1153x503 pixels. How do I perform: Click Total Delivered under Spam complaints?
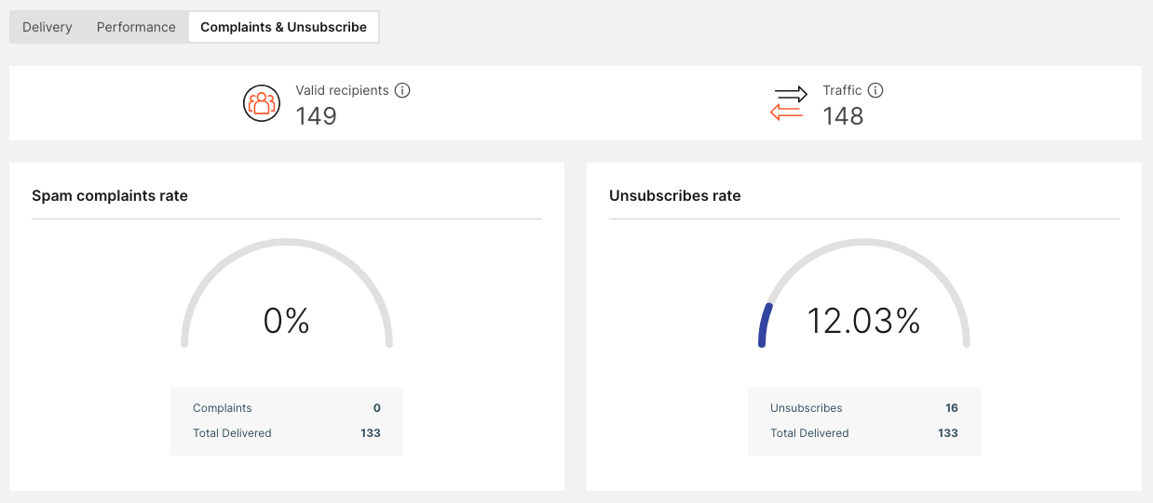[232, 433]
